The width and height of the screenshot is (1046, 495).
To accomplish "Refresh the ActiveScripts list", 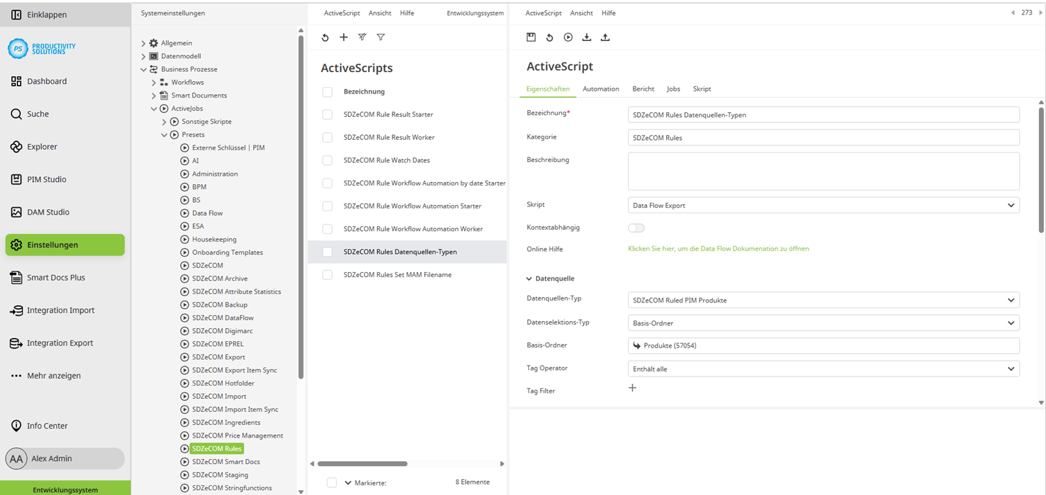I will tap(325, 37).
